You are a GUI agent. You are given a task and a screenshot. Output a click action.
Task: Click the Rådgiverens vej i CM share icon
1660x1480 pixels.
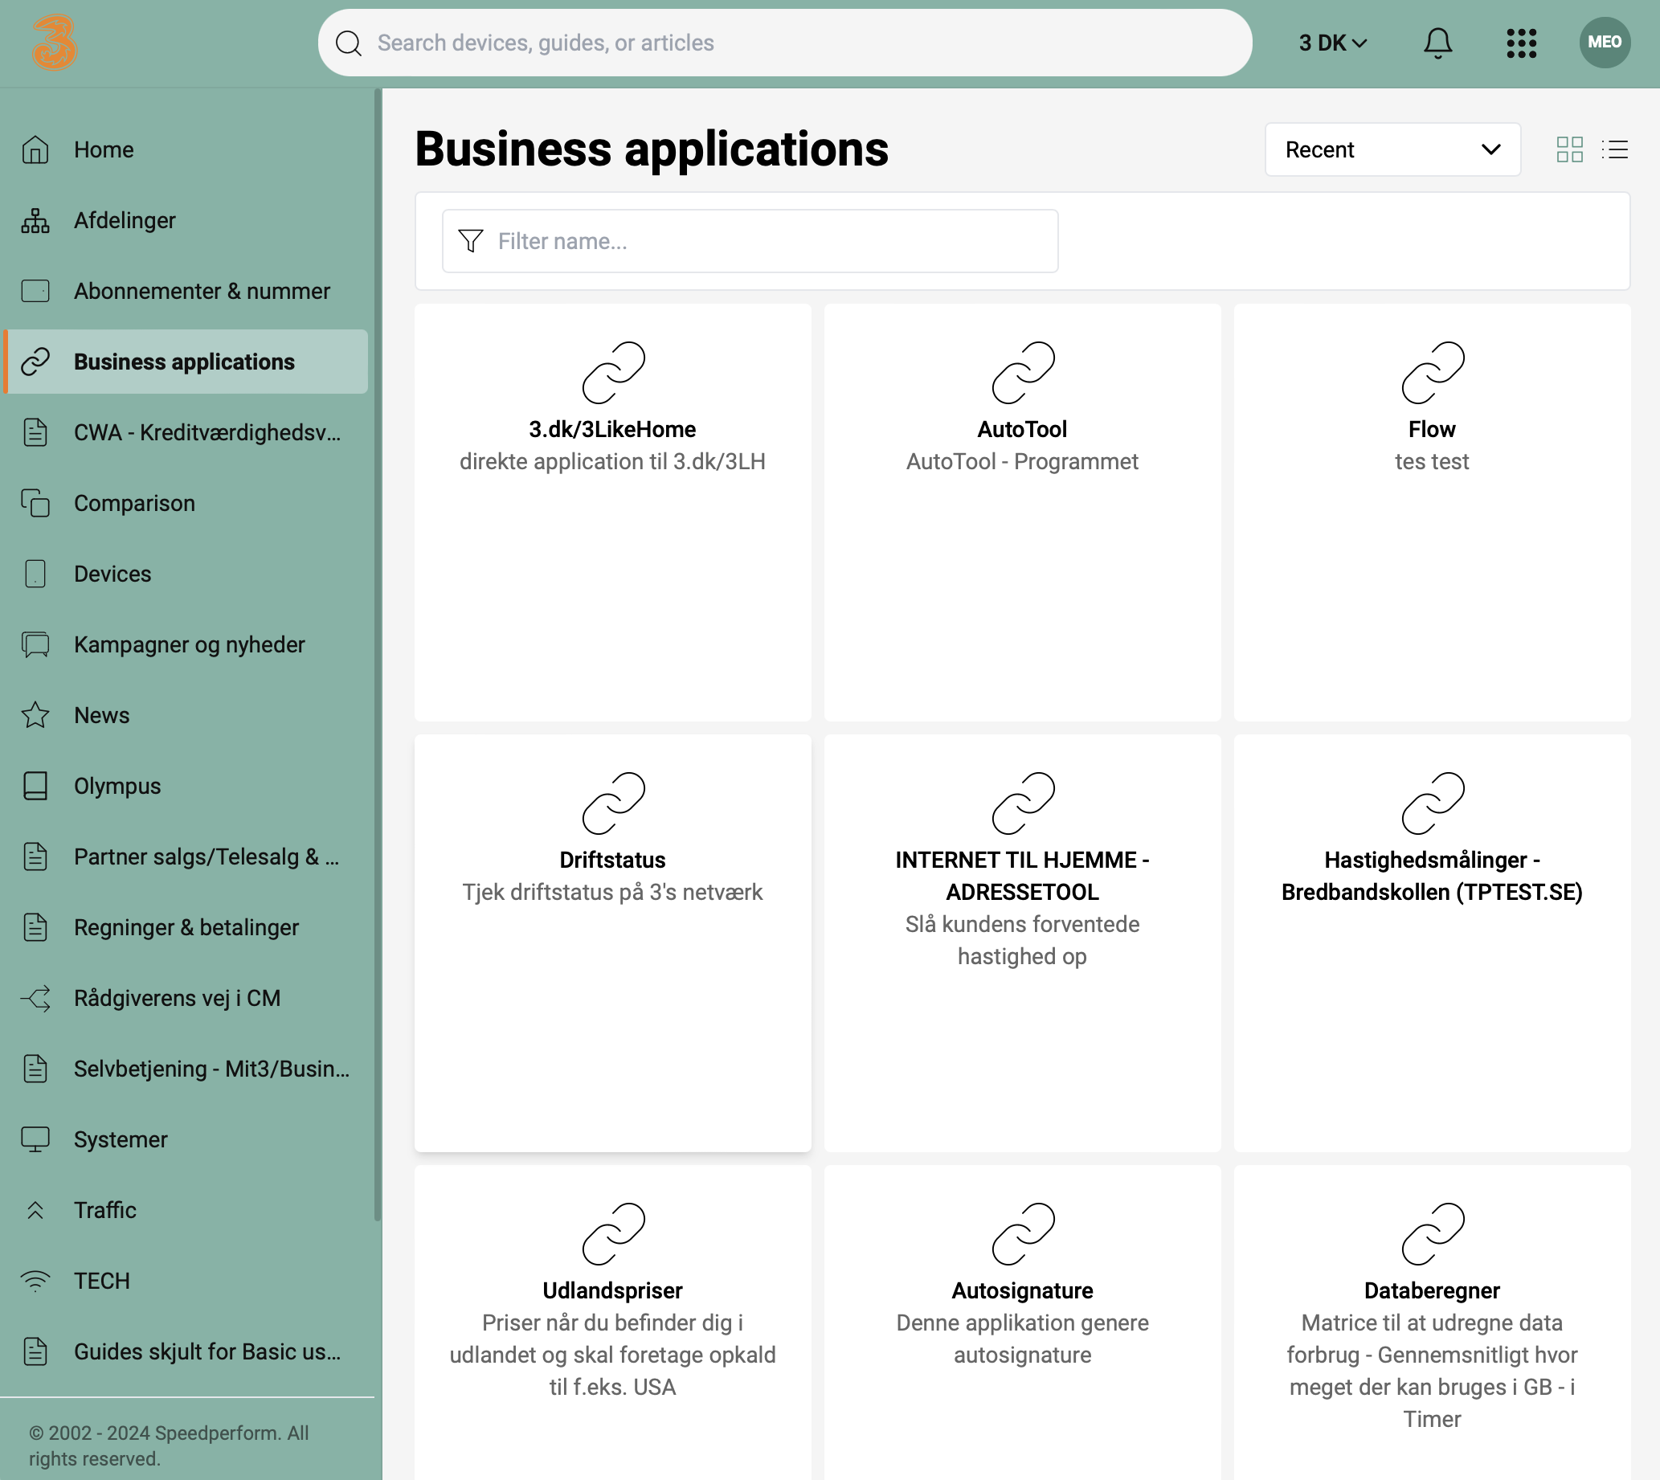(35, 998)
